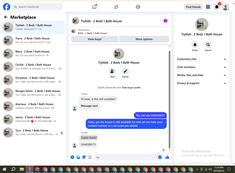
Task: Open Azariaus - 2 Beds 1 Bath House chat
Action: point(33,106)
